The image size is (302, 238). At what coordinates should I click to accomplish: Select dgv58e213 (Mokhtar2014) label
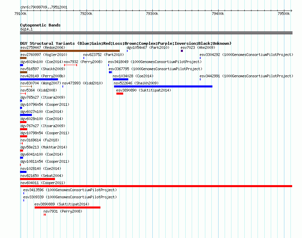click(x=44, y=147)
